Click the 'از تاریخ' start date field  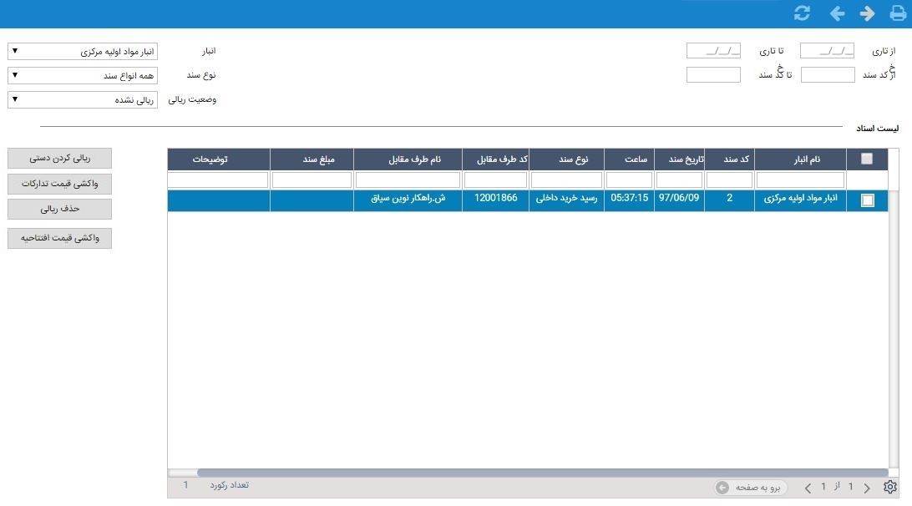[x=827, y=51]
